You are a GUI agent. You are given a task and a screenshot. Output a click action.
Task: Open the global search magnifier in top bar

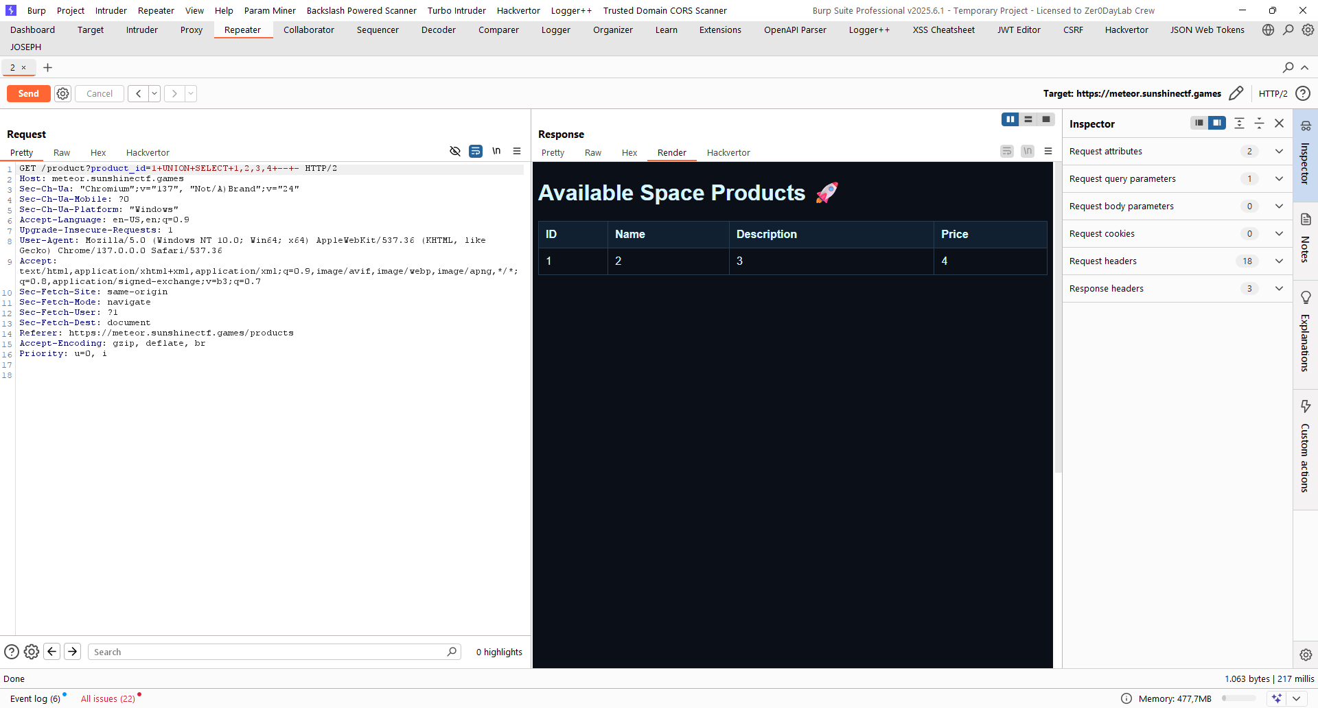pyautogui.click(x=1288, y=29)
